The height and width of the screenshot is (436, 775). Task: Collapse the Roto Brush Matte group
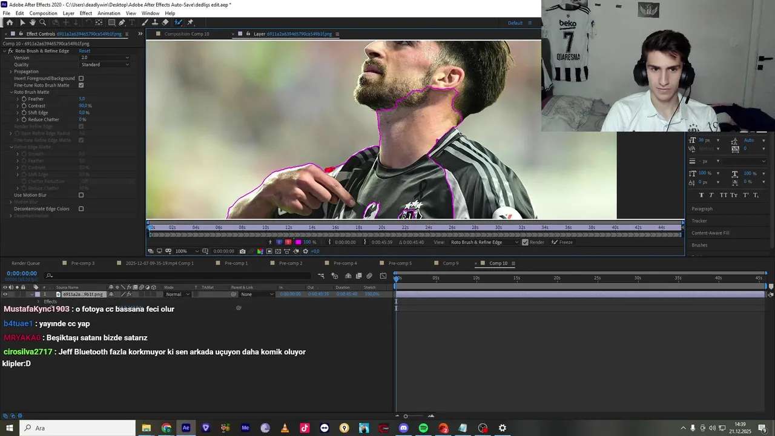11,92
